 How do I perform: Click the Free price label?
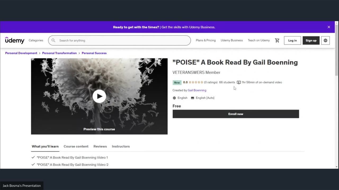(177, 106)
